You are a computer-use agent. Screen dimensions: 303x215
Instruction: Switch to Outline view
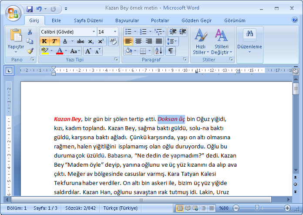point(203,208)
